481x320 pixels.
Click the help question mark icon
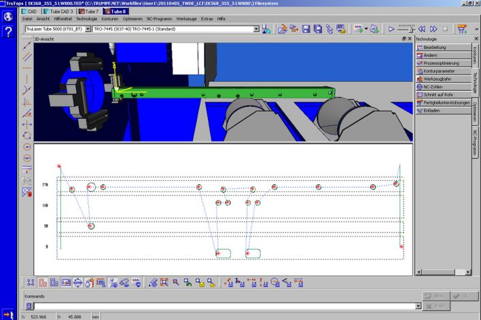coord(8,32)
